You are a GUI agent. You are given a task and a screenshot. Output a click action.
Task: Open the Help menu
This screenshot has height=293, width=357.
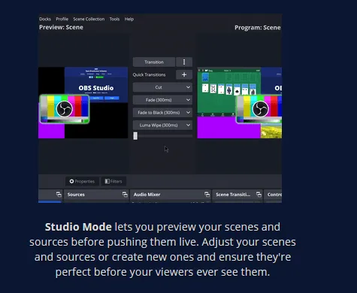tap(129, 19)
